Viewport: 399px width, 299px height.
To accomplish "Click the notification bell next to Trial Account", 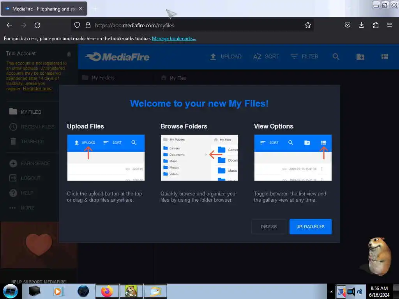I will click(69, 54).
